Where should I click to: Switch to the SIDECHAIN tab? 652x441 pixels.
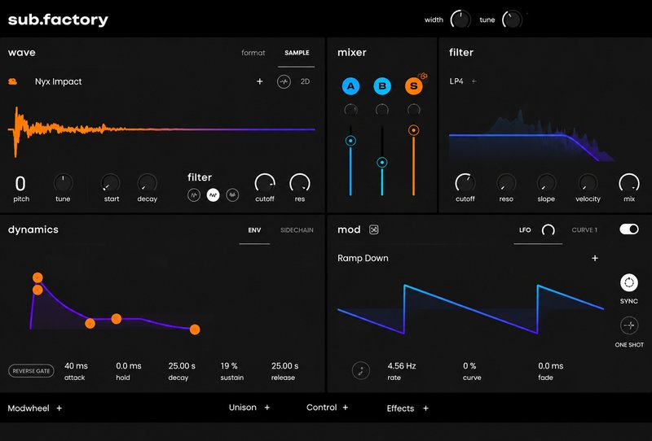(297, 230)
